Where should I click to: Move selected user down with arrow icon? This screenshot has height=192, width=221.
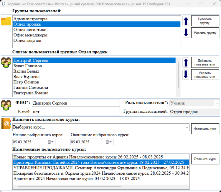coord(186,75)
